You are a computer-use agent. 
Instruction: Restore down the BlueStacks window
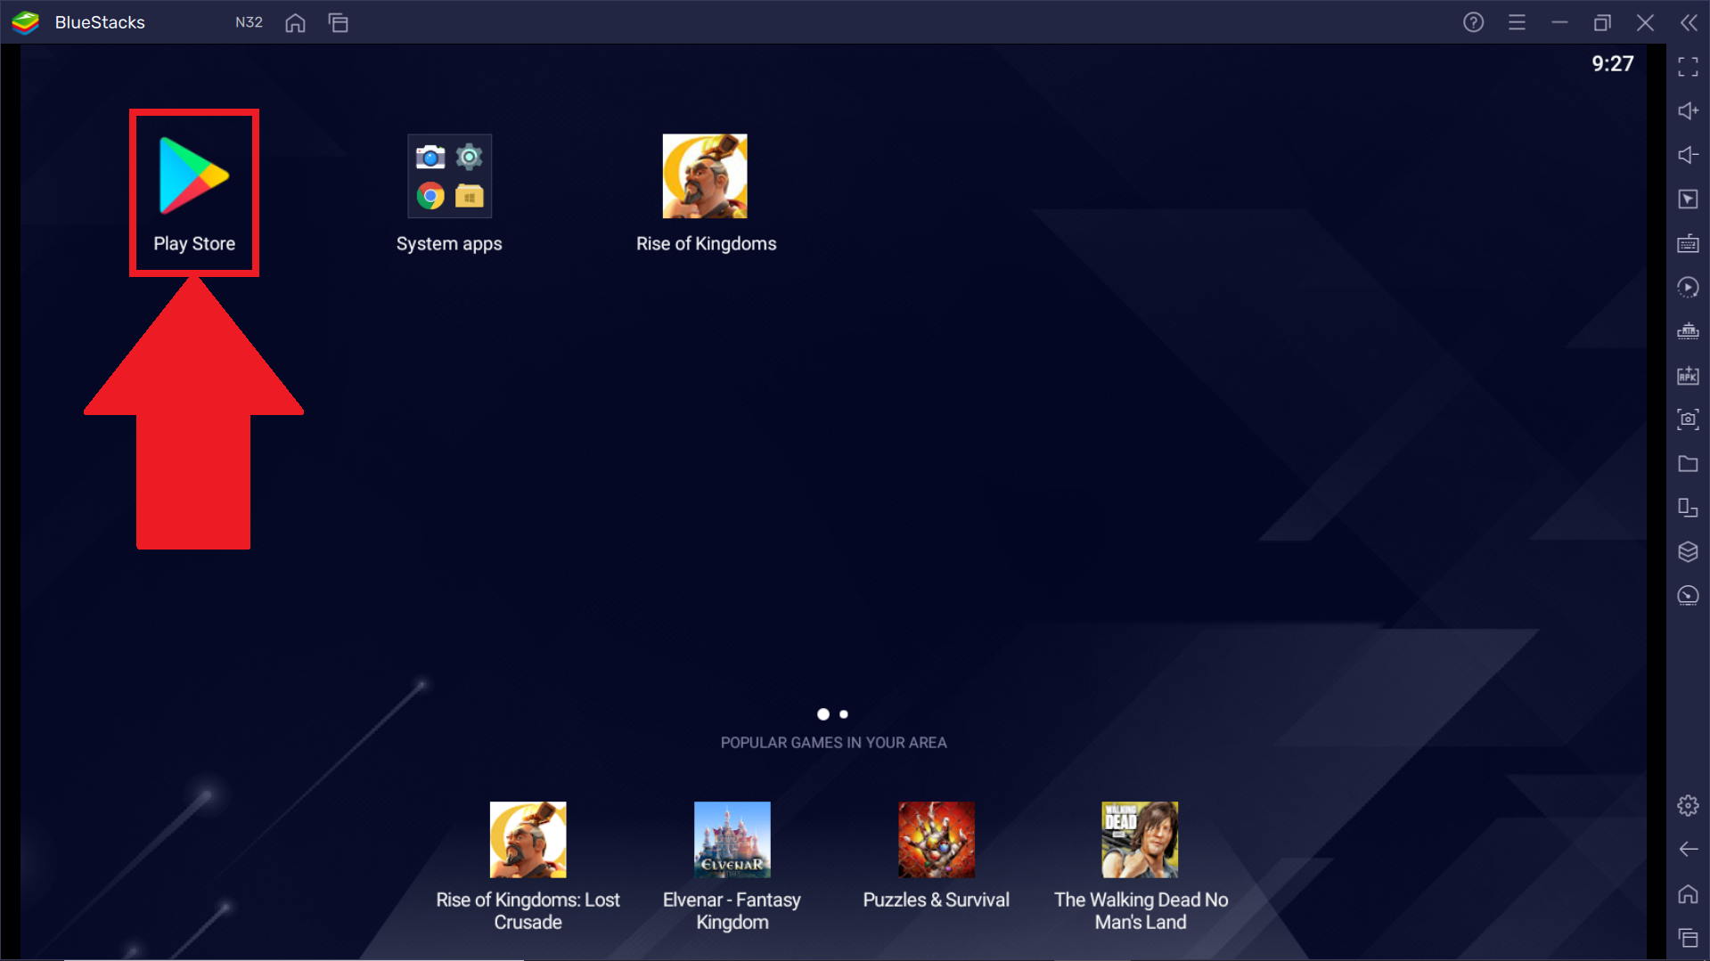coord(1602,22)
